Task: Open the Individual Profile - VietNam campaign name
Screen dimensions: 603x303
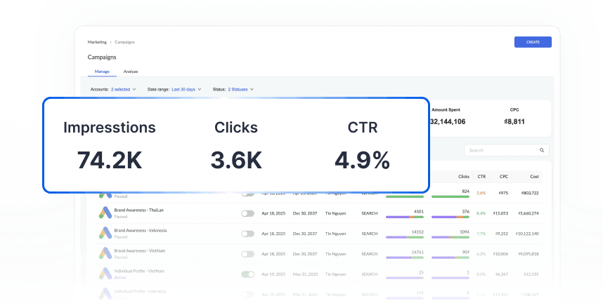Action: click(x=139, y=271)
